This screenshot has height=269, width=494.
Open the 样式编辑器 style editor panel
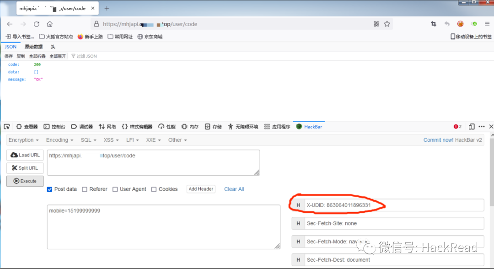click(x=137, y=127)
